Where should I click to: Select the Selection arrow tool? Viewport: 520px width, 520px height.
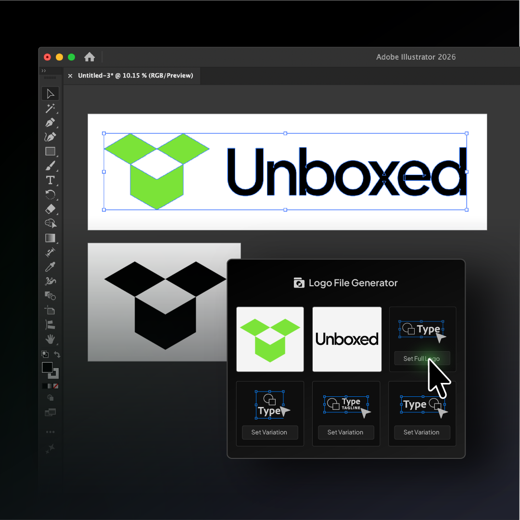pyautogui.click(x=51, y=94)
